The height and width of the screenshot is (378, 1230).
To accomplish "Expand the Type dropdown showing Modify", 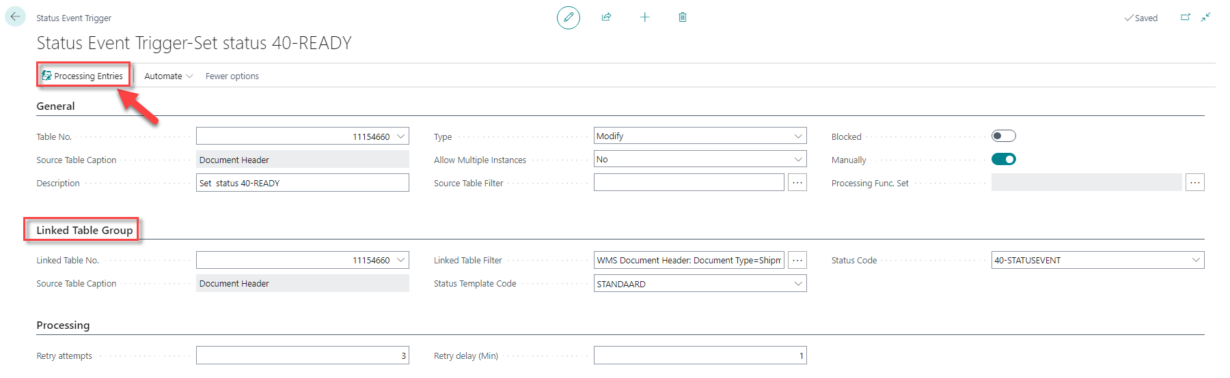I will [x=700, y=136].
